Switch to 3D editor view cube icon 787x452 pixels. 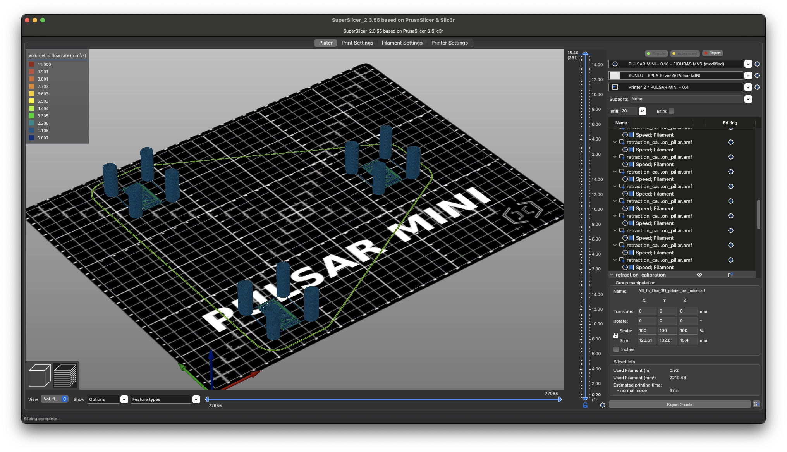pyautogui.click(x=40, y=375)
